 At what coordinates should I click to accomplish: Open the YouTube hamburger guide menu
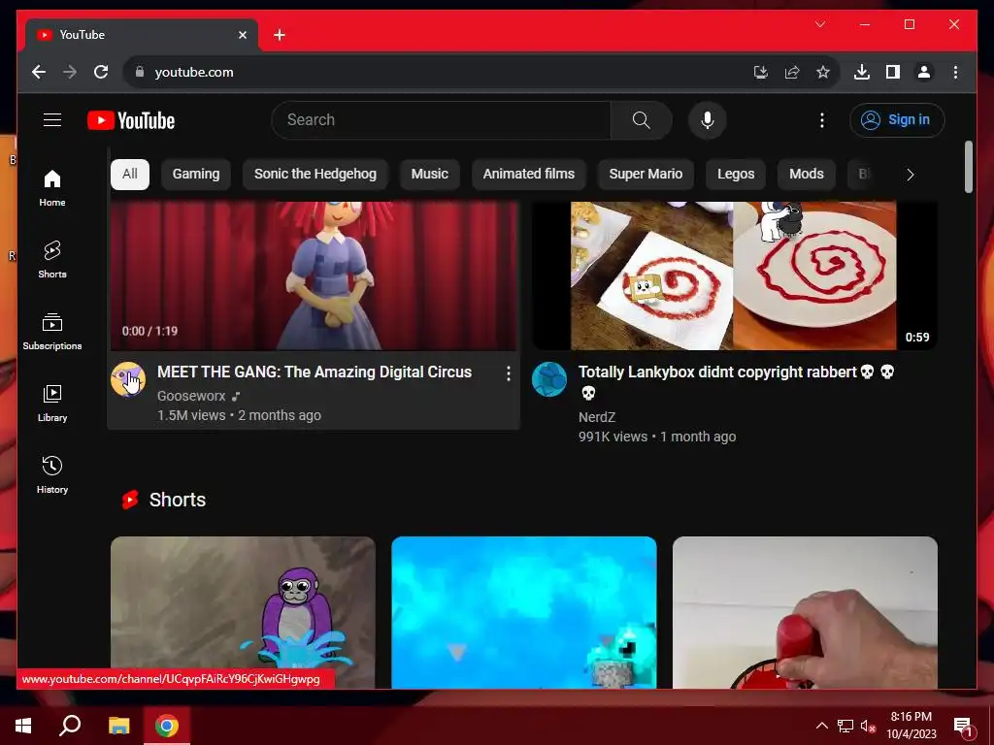tap(52, 119)
